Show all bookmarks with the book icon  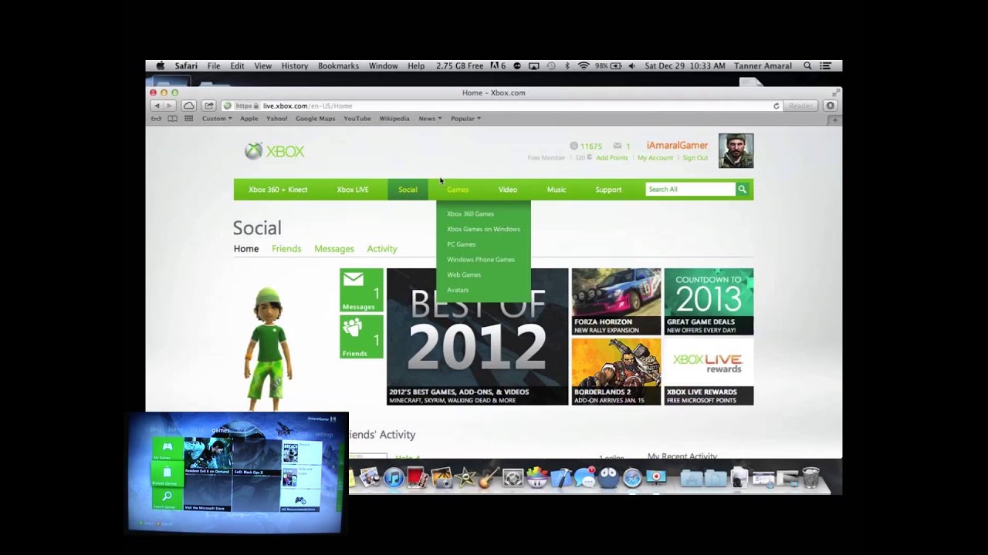click(x=173, y=119)
